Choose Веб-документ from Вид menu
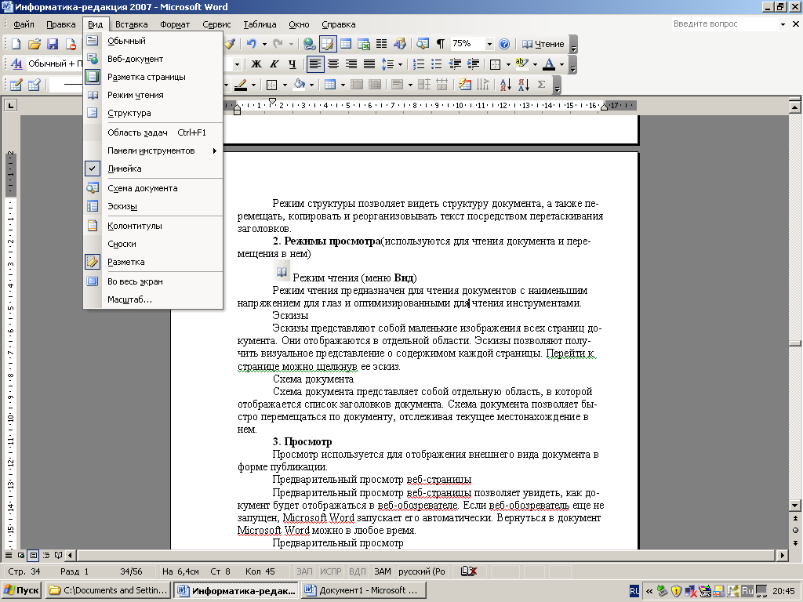Viewport: 803px width, 602px height. (x=153, y=59)
